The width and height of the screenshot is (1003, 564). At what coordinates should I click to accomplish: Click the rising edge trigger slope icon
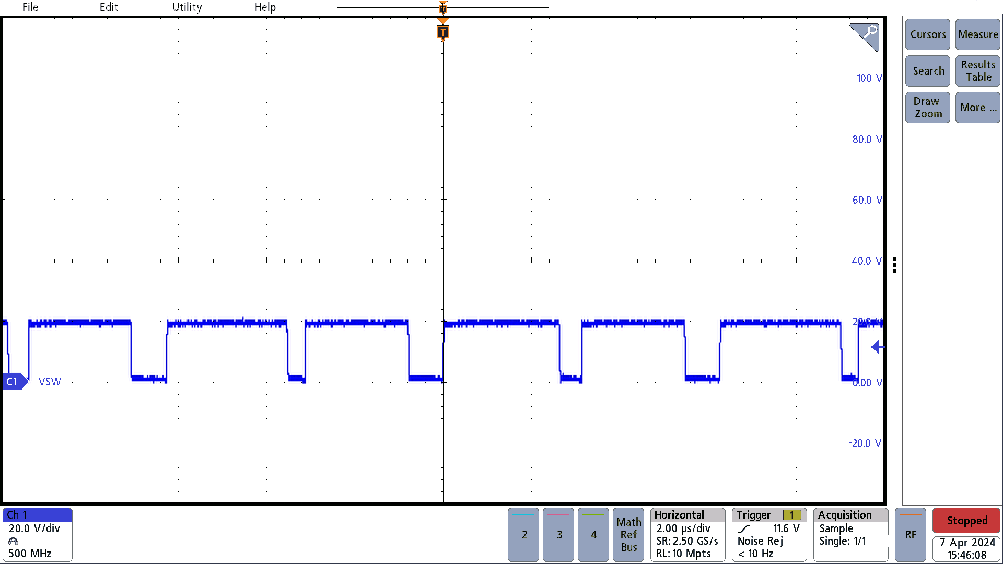(x=744, y=528)
